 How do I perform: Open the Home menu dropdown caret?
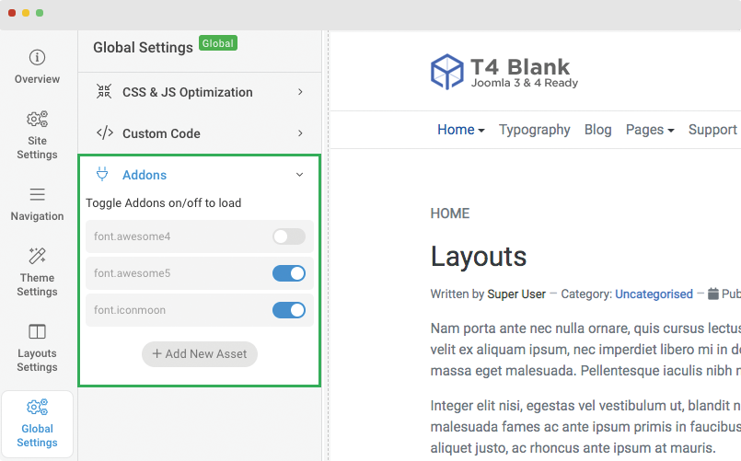[x=481, y=131]
